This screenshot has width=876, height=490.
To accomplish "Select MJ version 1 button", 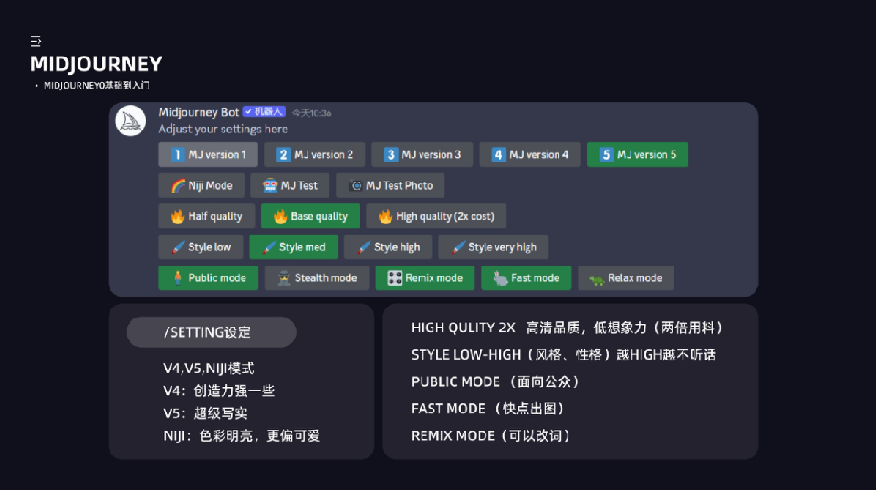I will point(208,155).
